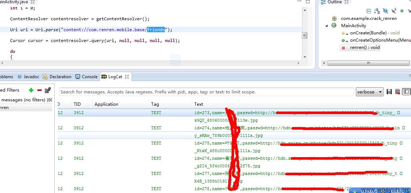This screenshot has width=411, height=193.
Task: Toggle Hide Static Members in Outline
Action: click(x=394, y=11)
